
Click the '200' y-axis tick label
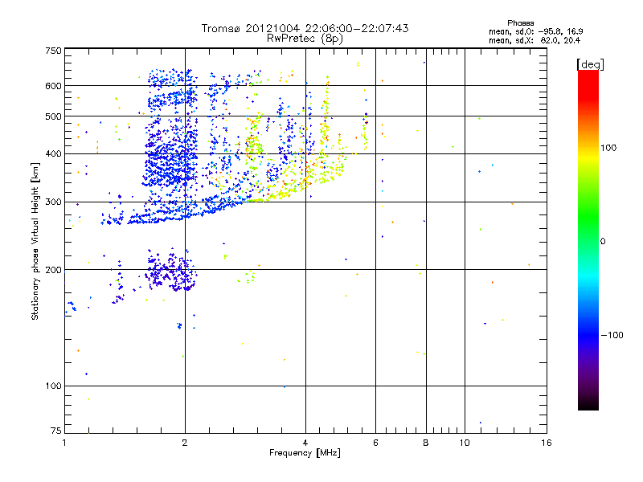[53, 270]
